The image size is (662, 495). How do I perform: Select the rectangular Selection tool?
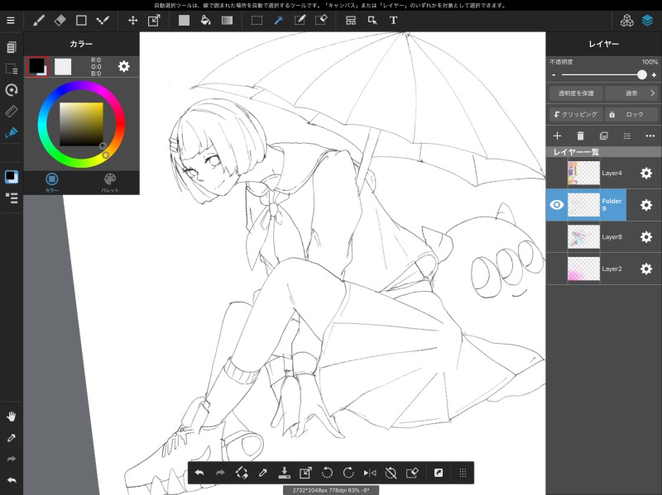257,20
